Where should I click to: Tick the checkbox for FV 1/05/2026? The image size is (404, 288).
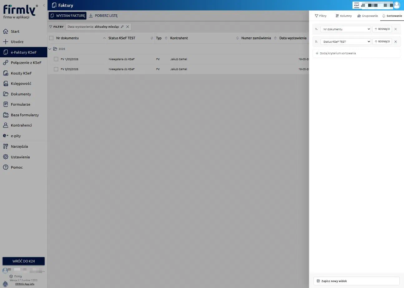tap(56, 59)
